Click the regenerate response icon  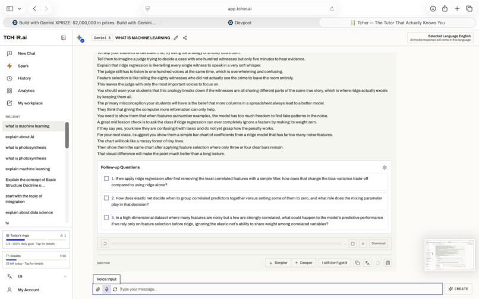(378, 263)
